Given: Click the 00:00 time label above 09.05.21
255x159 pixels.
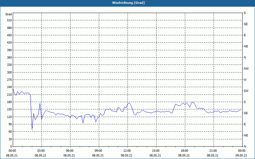Looking at the screenshot, I should (x=242, y=151).
